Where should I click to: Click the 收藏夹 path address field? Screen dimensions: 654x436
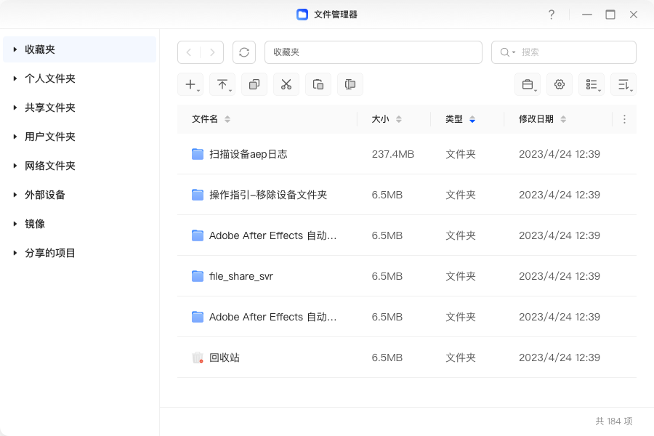[x=374, y=52]
